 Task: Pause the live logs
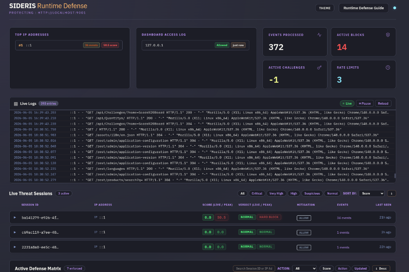point(365,103)
